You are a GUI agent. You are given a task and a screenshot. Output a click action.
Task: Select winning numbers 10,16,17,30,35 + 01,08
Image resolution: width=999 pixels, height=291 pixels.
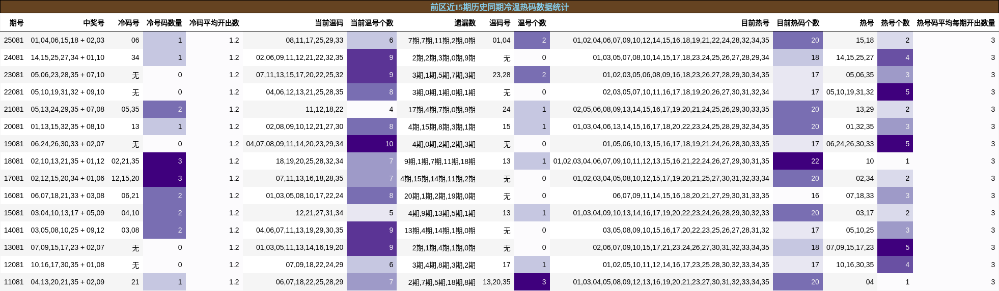(68, 265)
